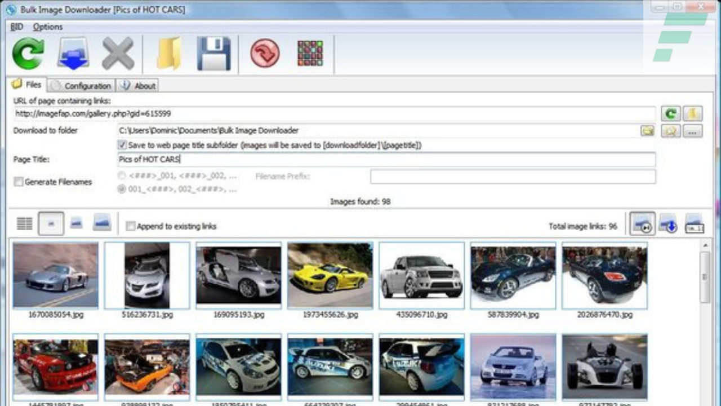
Task: Click the rename image icon at far right
Action: click(x=694, y=223)
